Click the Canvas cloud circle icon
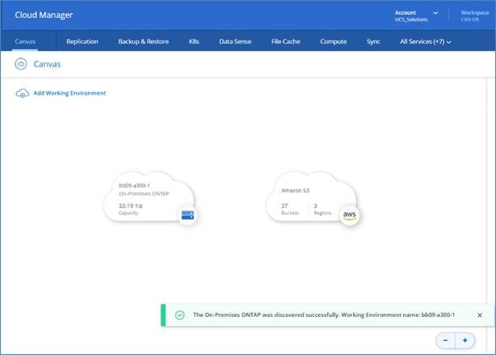Viewport: 496px width, 355px height. (x=21, y=64)
